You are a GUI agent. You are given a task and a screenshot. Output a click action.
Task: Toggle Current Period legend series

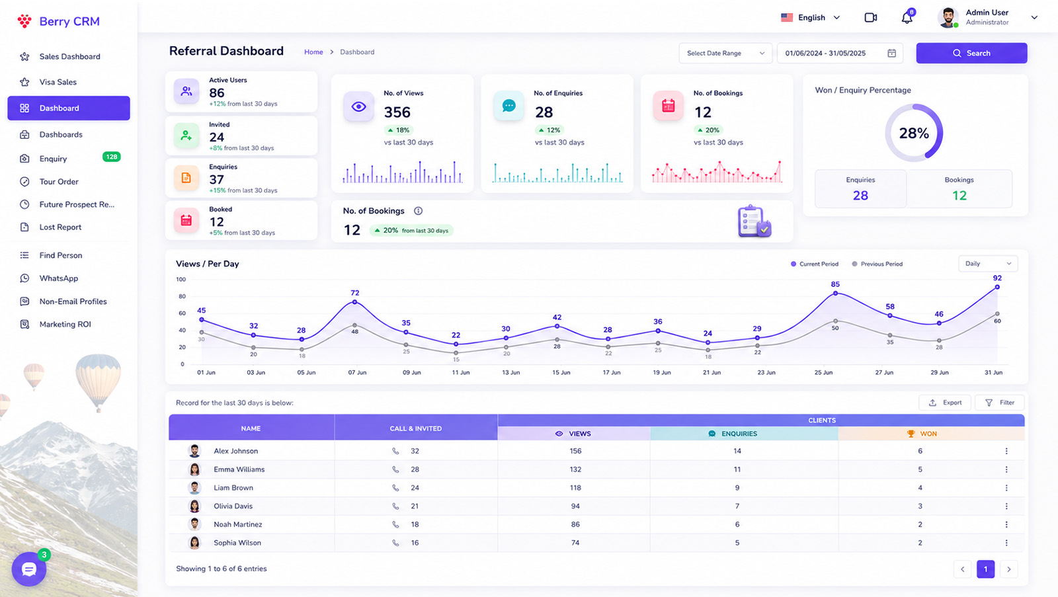(815, 264)
